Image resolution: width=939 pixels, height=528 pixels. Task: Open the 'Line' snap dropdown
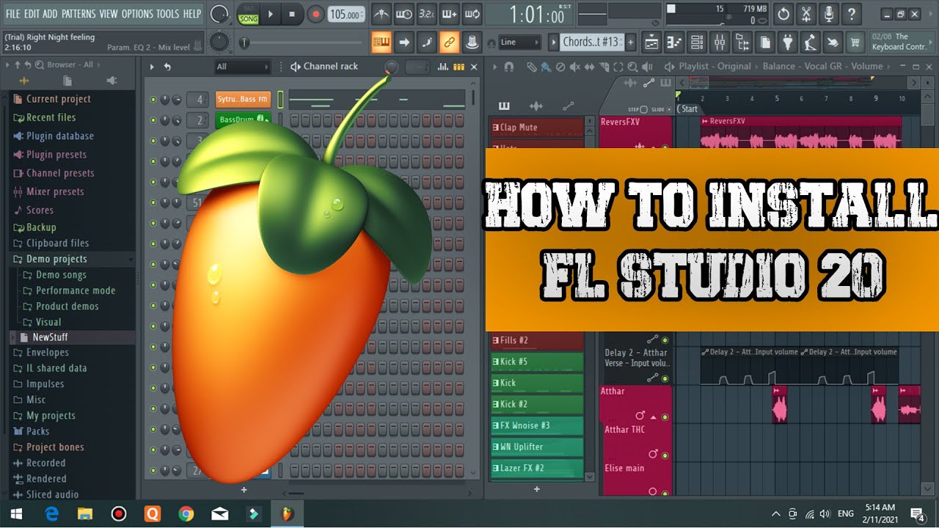coord(519,43)
